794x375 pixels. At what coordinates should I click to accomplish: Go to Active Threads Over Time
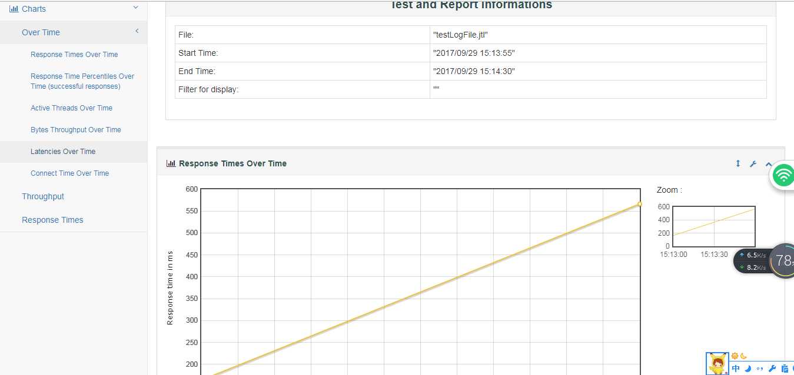tap(71, 108)
